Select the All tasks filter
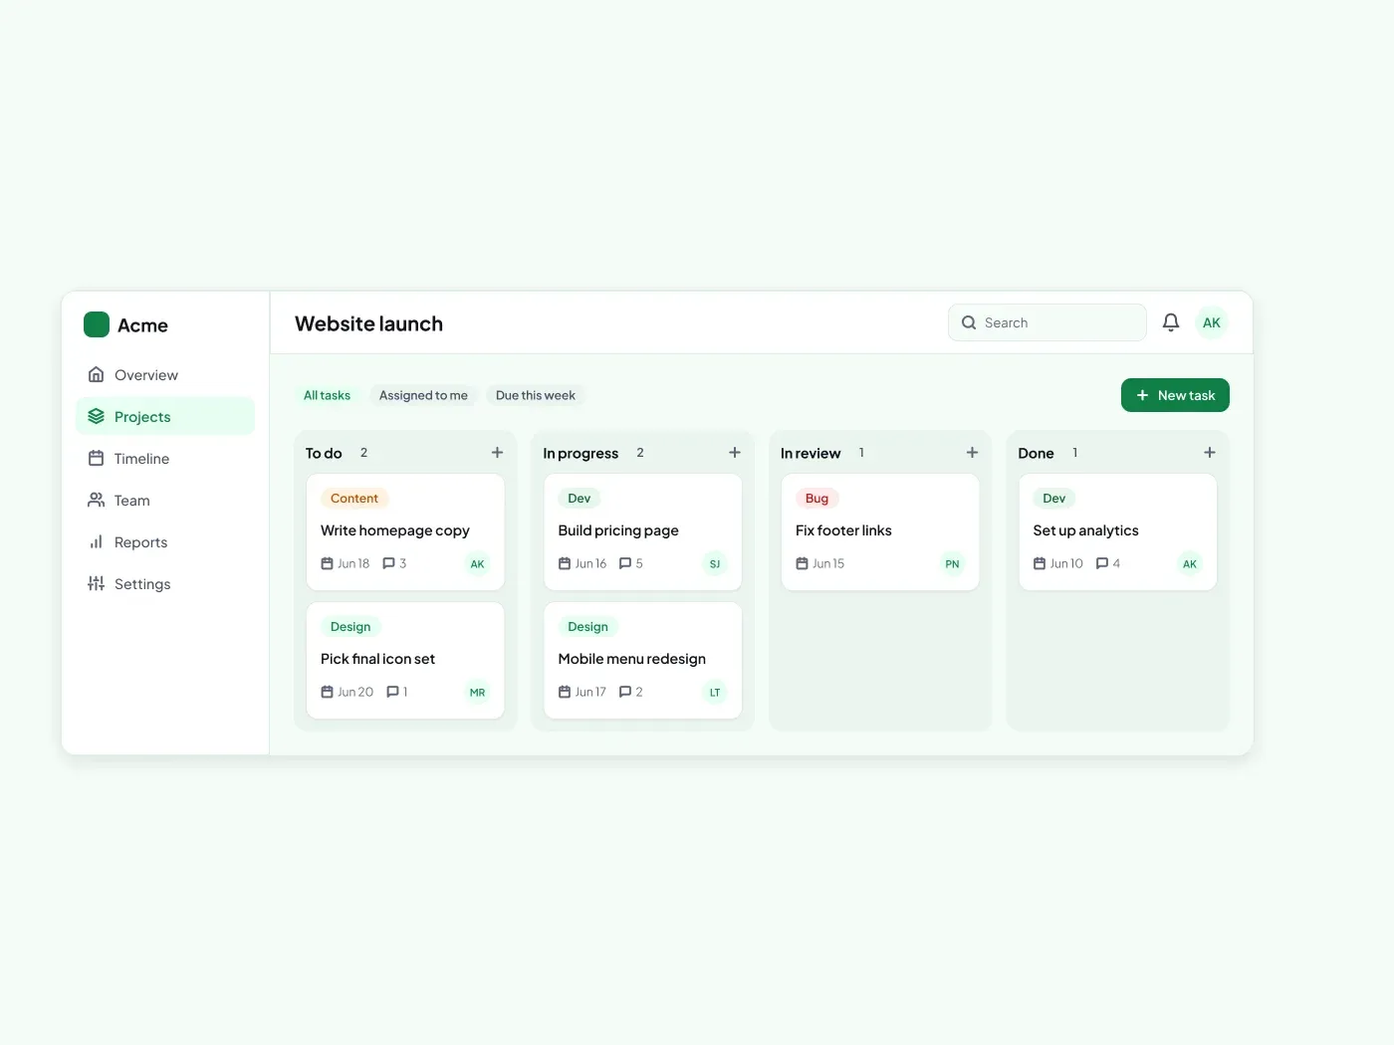Screen dimensions: 1394x1045 [328, 395]
